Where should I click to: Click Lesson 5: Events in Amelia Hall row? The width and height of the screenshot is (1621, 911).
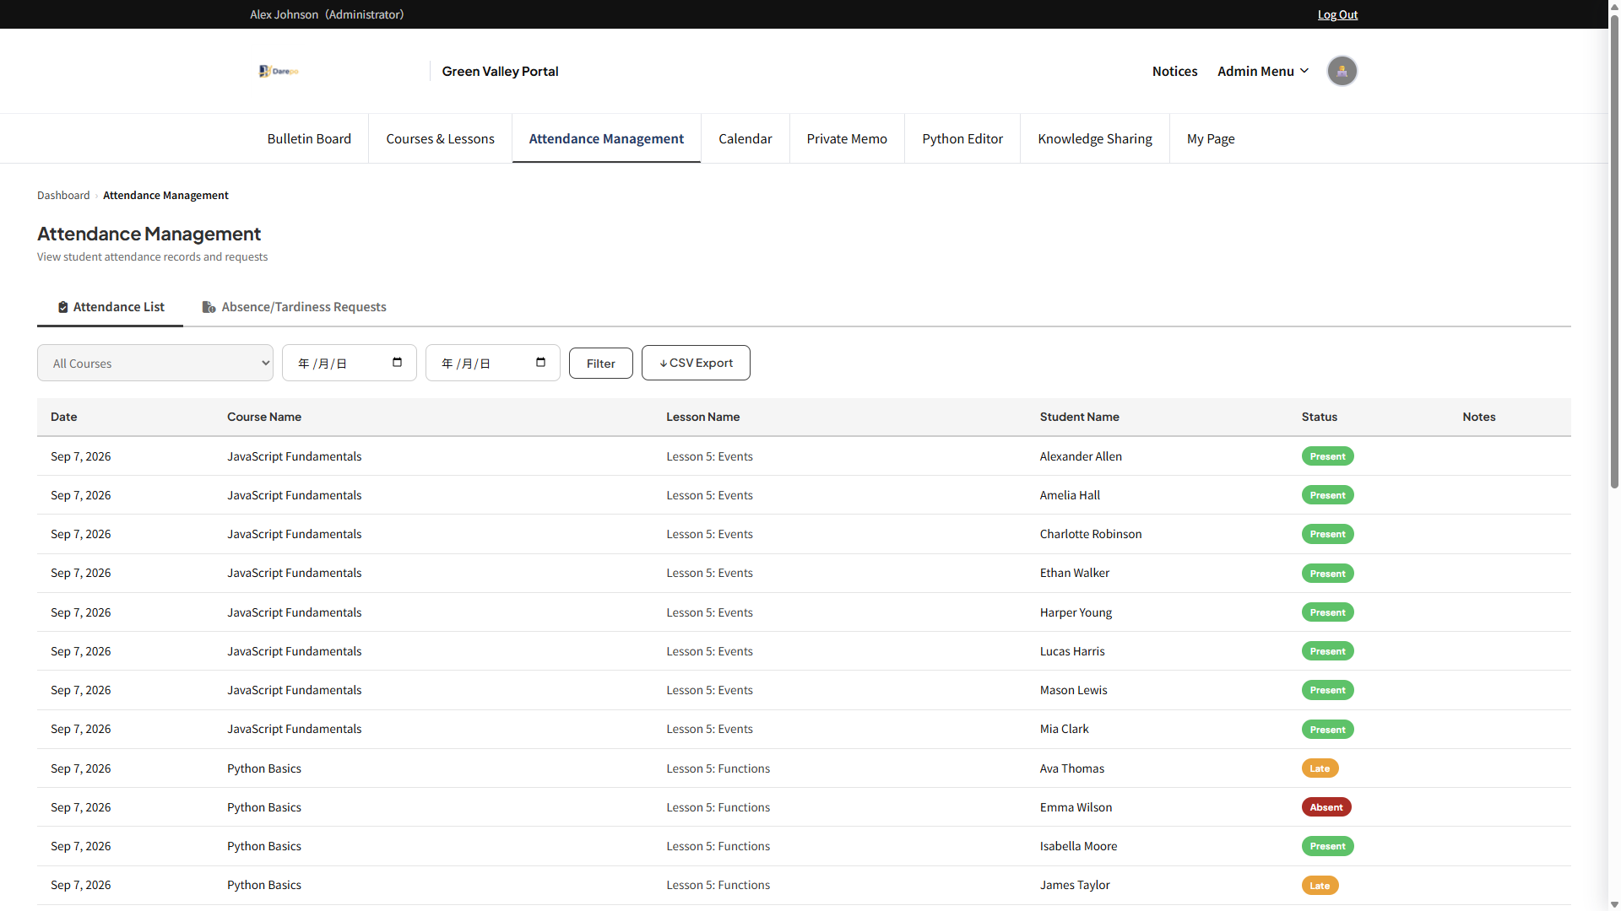709,495
